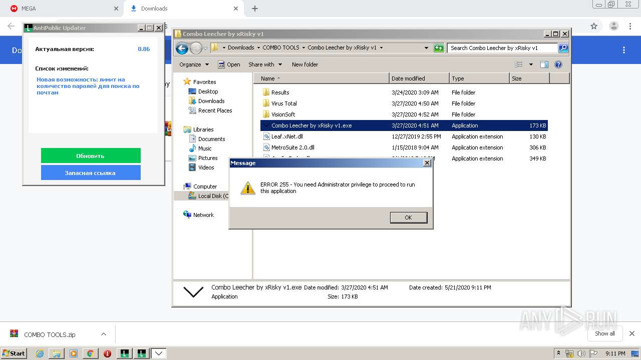Viewport: 641px width, 360px height.
Task: Create a New folder from the toolbar
Action: 305,64
